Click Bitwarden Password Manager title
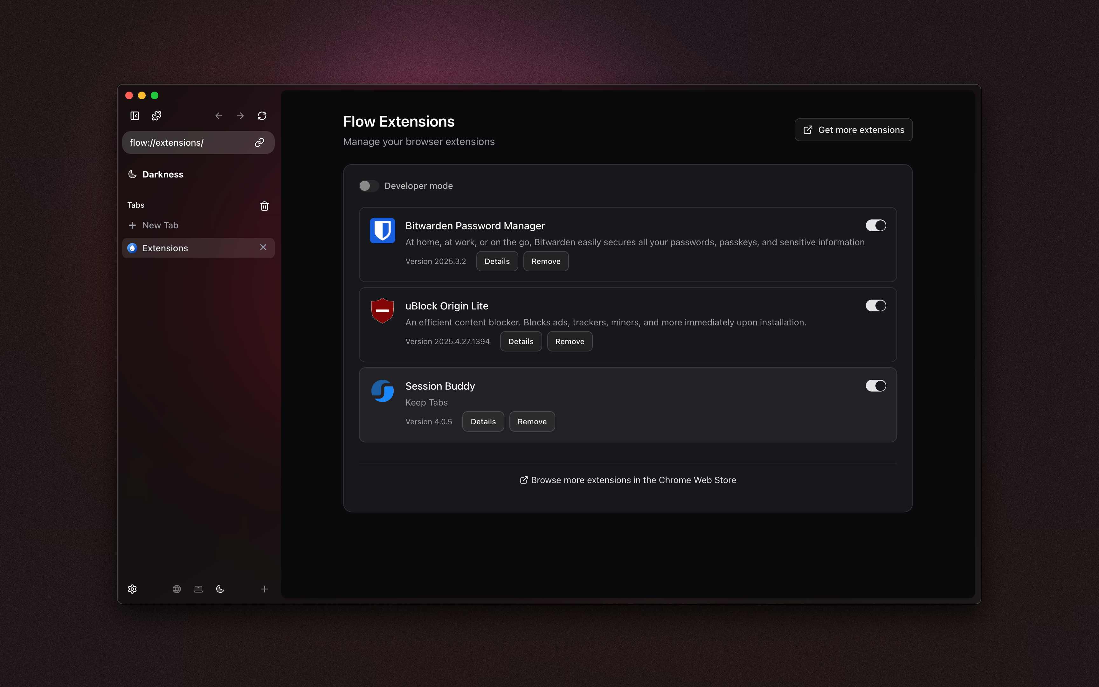The width and height of the screenshot is (1099, 687). [475, 226]
